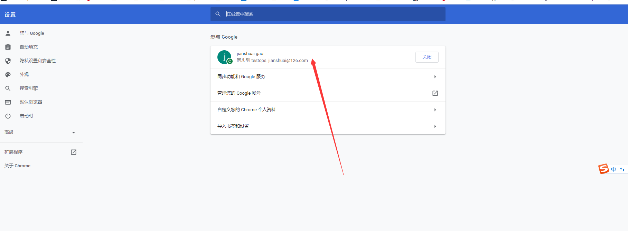Viewport: 628px width, 231px height.
Task: Click the 管理您的 Google 帐号 row
Action: (328, 93)
